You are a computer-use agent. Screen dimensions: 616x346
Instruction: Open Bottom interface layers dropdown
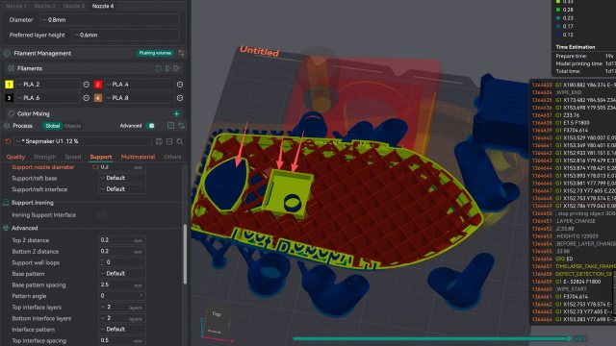(122, 318)
